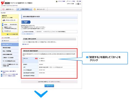The height and width of the screenshot is (99, 129).
Task: Click the logout link beside the greeting
Action: pos(15,6)
